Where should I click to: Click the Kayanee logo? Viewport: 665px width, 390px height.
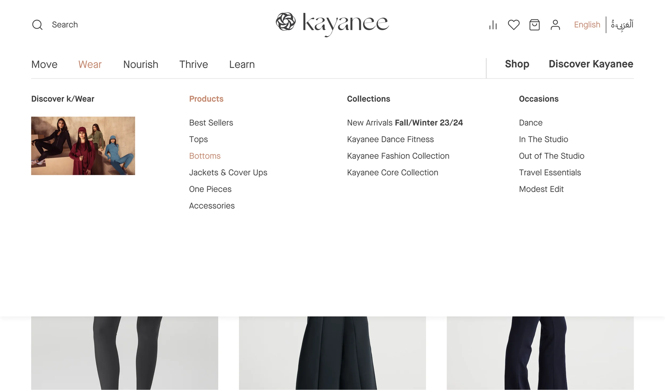tap(332, 24)
